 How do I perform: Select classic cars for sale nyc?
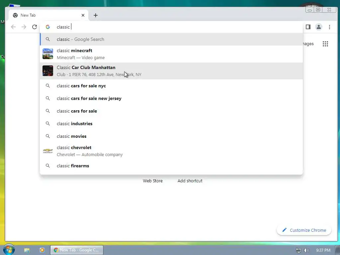[171, 86]
